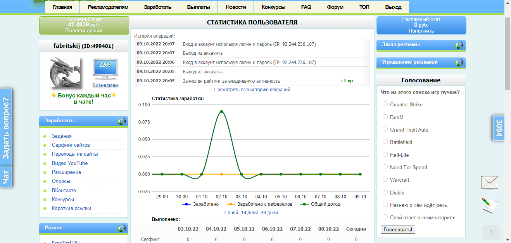This screenshot has height=243, width=511.
Task: Click the green pencil notepad icon
Action: click(x=489, y=205)
